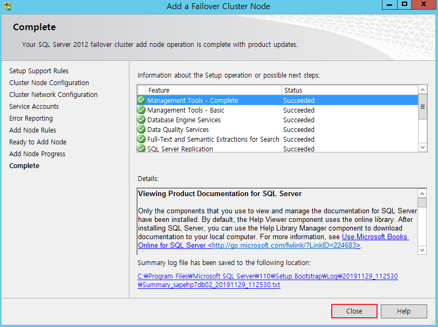The width and height of the screenshot is (438, 327).
Task: Close the window using title bar X
Action: coord(423,4)
